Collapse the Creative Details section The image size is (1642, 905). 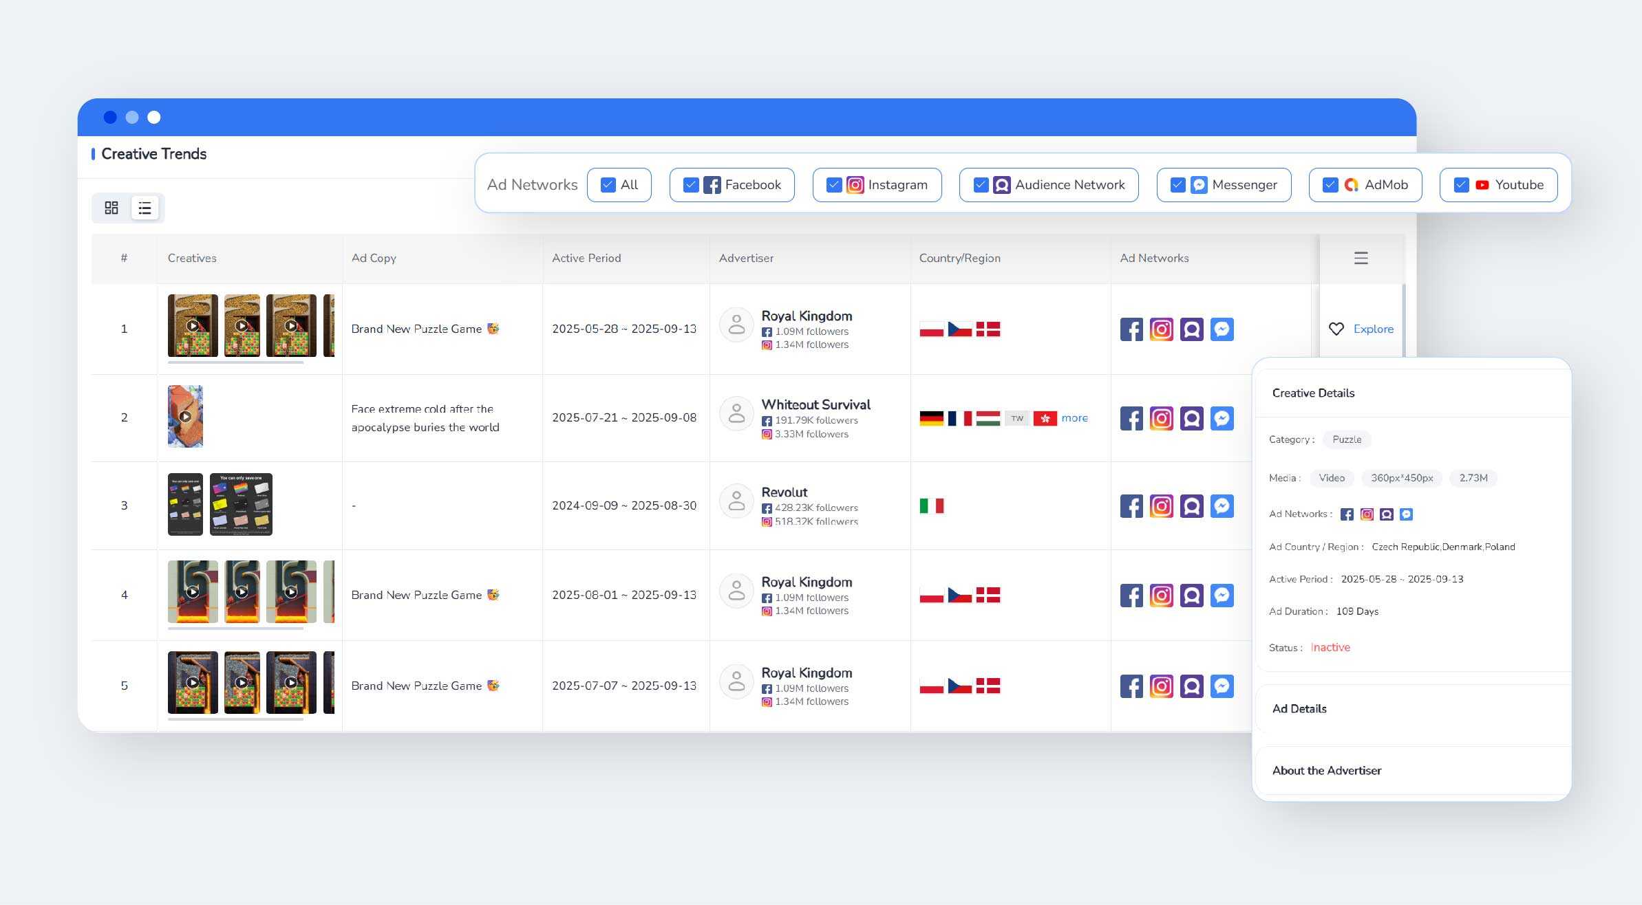[1312, 393]
